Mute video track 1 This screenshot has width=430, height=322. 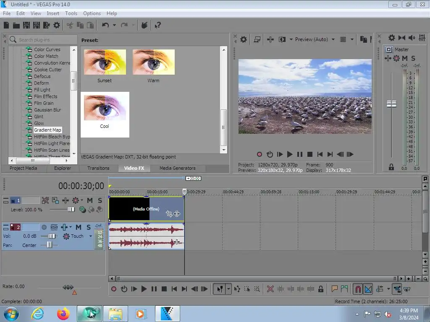coord(90,200)
